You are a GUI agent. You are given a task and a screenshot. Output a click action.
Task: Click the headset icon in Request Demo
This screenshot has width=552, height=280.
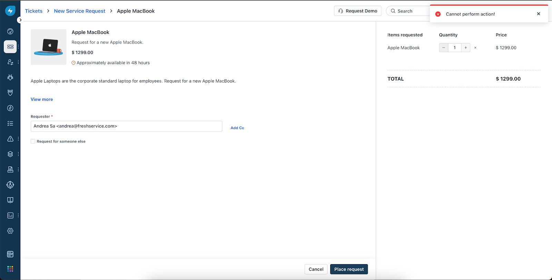tap(341, 11)
